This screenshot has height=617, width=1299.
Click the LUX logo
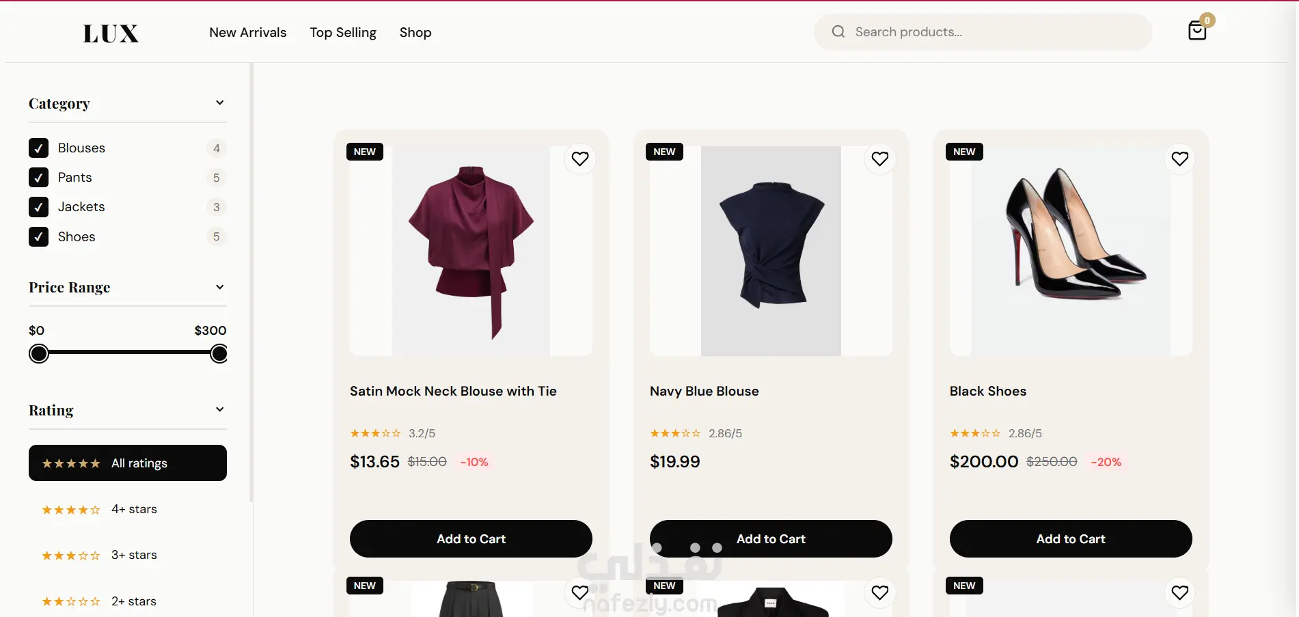point(111,33)
